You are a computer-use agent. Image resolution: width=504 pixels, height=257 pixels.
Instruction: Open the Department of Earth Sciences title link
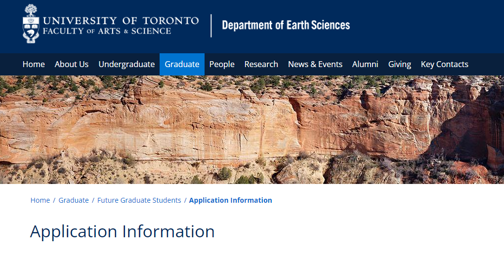coord(286,25)
